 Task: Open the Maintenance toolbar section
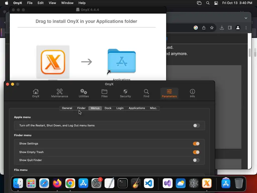[x=59, y=93]
